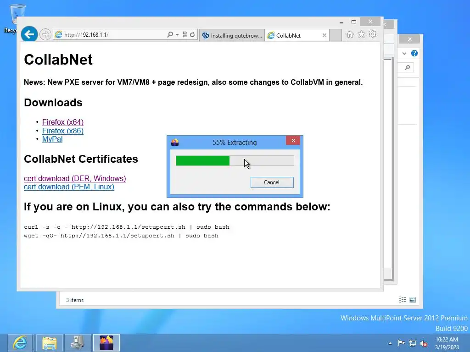Open the Recycle Bin desktop icon
Image resolution: width=470 pixels, height=352 pixels.
(14, 18)
